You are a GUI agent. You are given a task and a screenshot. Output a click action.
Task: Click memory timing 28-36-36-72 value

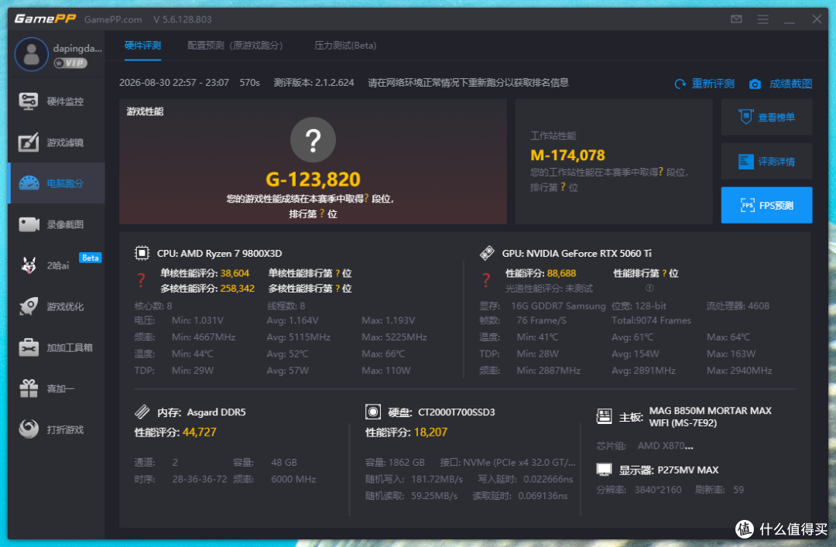tap(200, 479)
